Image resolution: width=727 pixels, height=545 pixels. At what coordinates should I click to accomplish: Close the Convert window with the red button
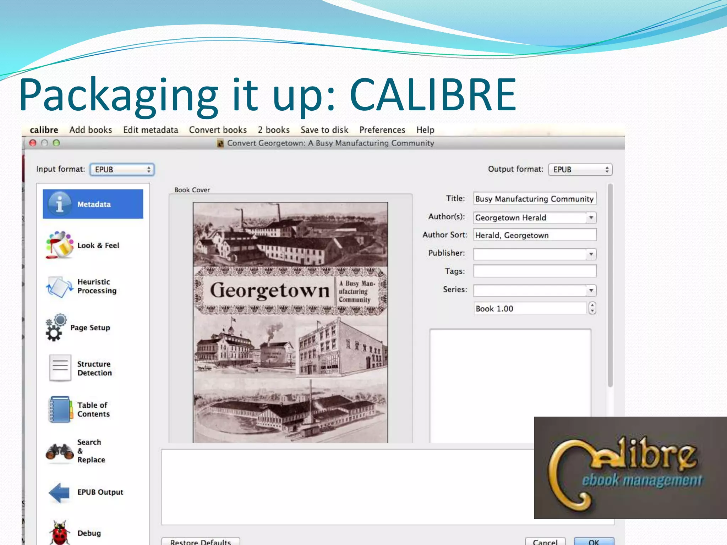(x=33, y=143)
